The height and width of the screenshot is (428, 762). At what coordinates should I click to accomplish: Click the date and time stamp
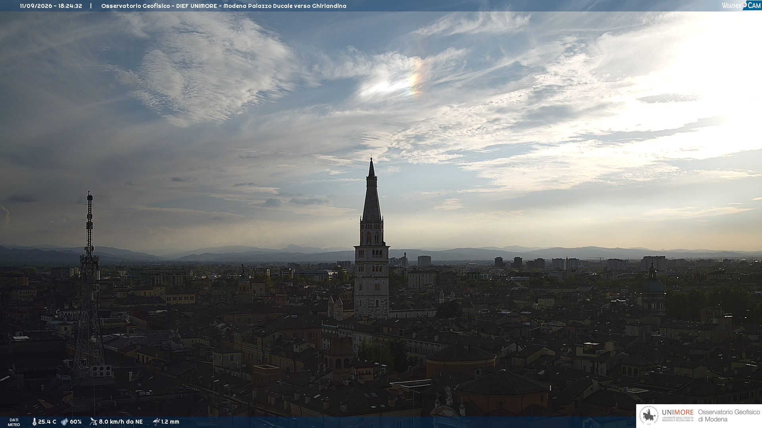click(x=51, y=6)
